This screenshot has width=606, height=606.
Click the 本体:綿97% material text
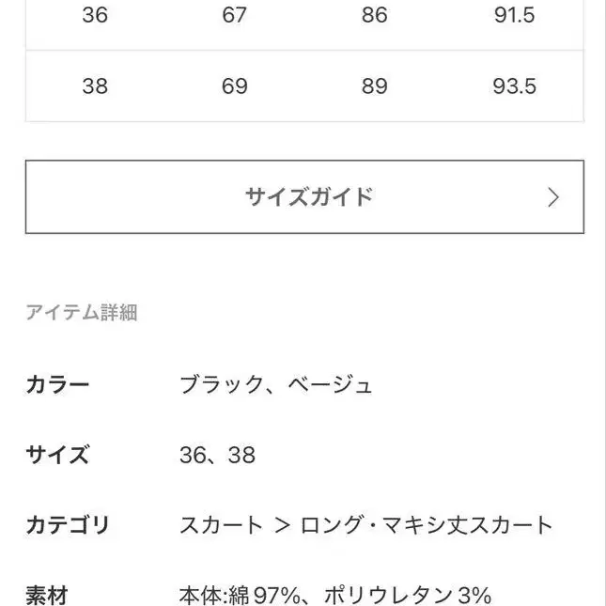pos(241,595)
